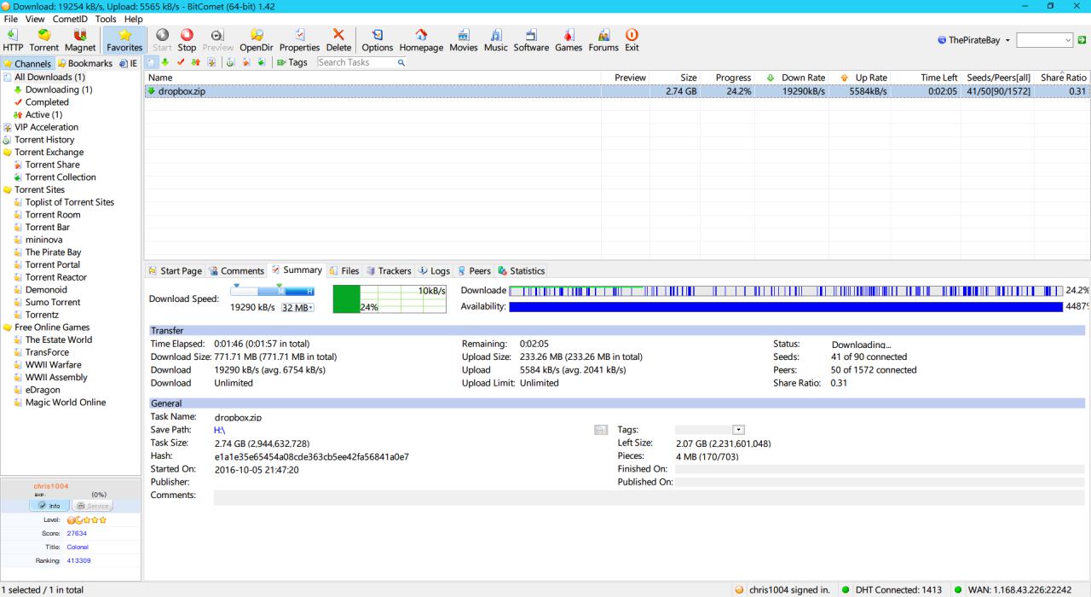Click the Search Tasks magnifier icon
1091x597 pixels.
pyautogui.click(x=401, y=62)
